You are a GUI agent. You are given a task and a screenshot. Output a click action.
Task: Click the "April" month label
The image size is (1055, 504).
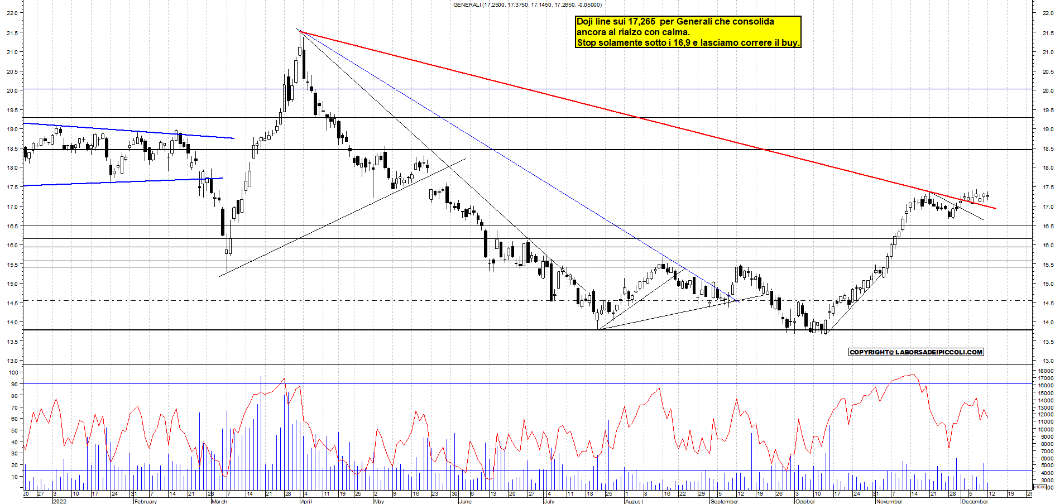tap(306, 501)
